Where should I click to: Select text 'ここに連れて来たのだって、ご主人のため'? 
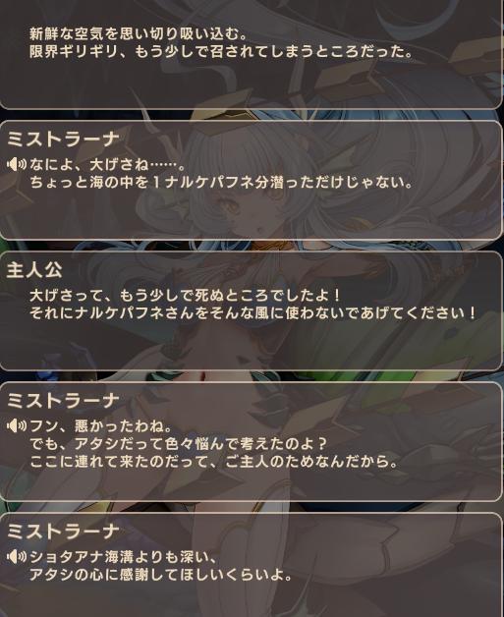(x=172, y=461)
